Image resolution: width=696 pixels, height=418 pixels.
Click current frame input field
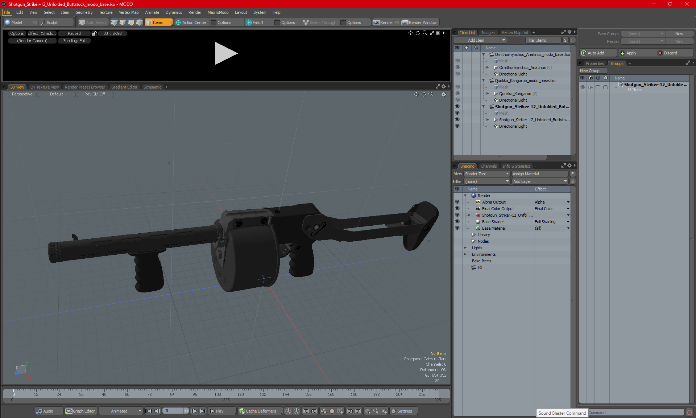pos(173,411)
